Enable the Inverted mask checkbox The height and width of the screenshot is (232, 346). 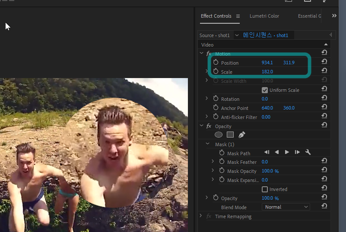tap(265, 189)
